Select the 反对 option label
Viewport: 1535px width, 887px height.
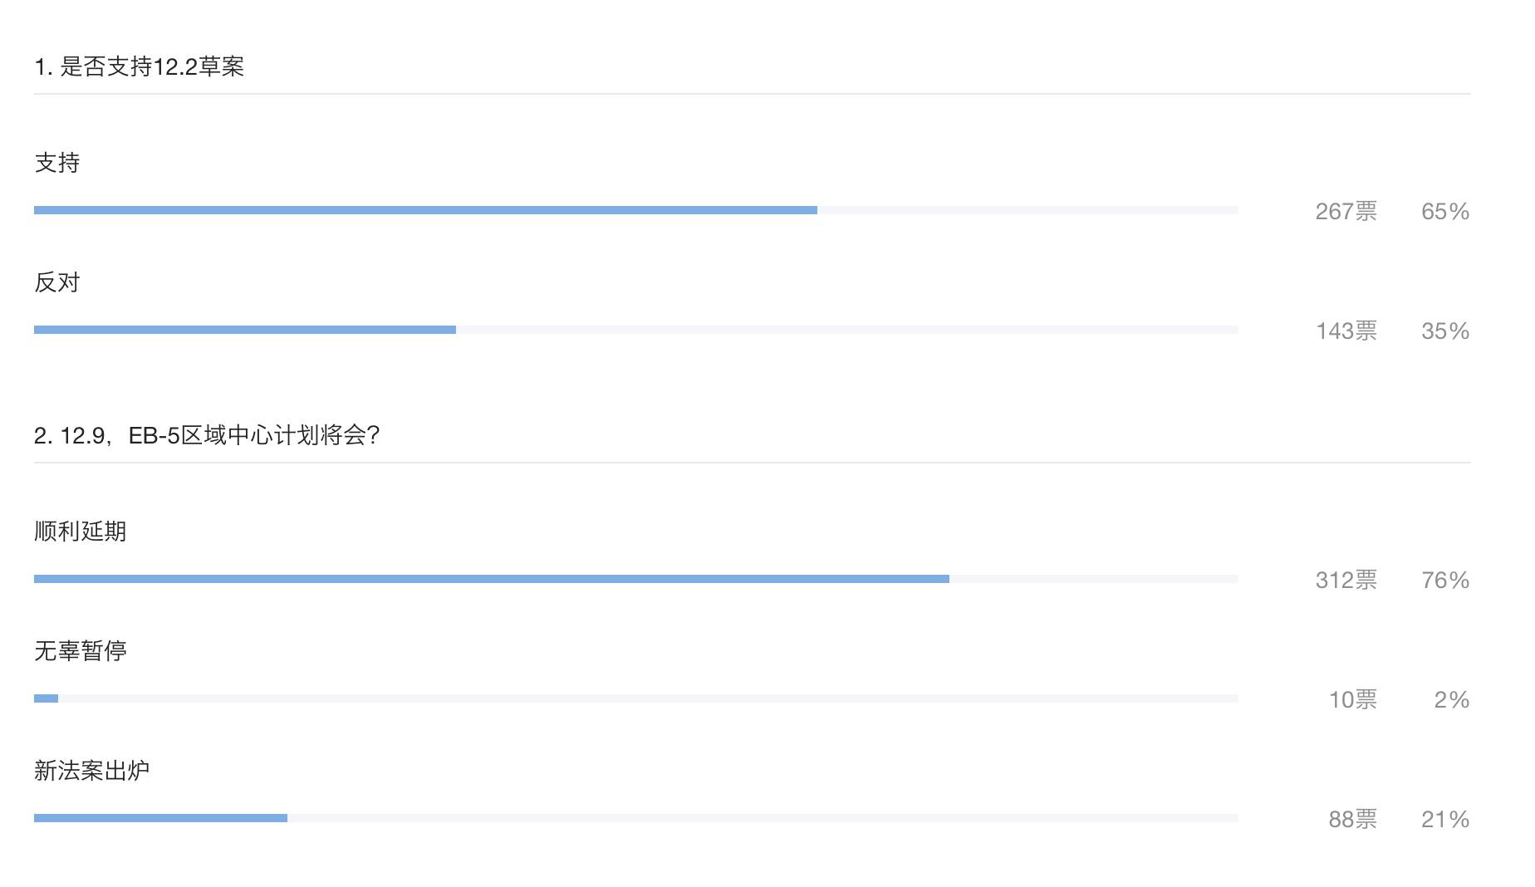click(x=57, y=282)
